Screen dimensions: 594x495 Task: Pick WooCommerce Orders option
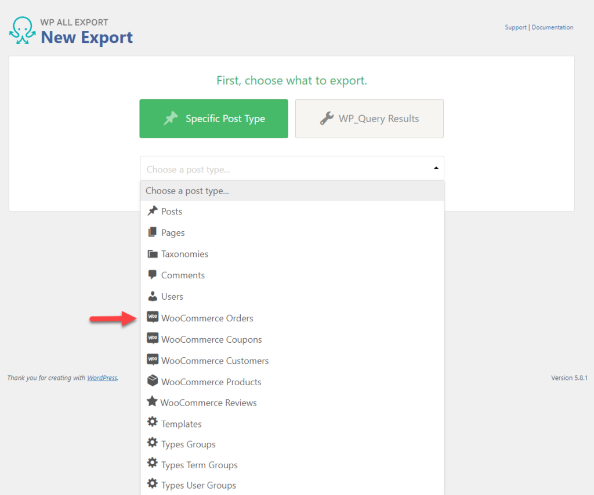tap(292, 318)
